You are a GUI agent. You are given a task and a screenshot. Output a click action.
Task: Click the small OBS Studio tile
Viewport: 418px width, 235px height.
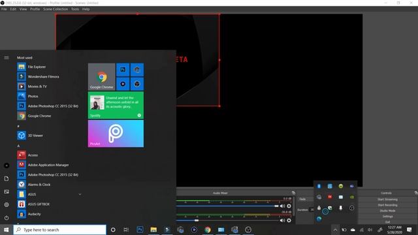point(137,84)
